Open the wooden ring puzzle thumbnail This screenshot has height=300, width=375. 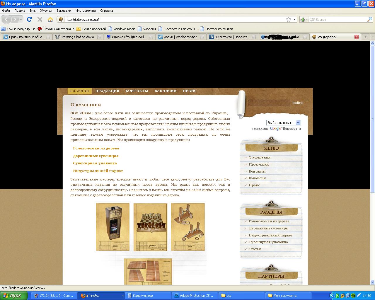pyautogui.click(x=188, y=227)
